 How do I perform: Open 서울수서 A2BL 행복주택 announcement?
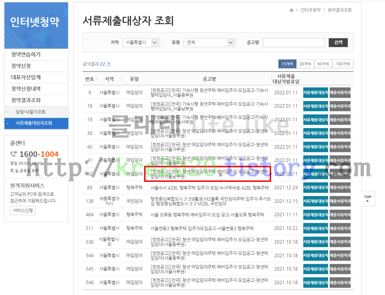pos(210,188)
